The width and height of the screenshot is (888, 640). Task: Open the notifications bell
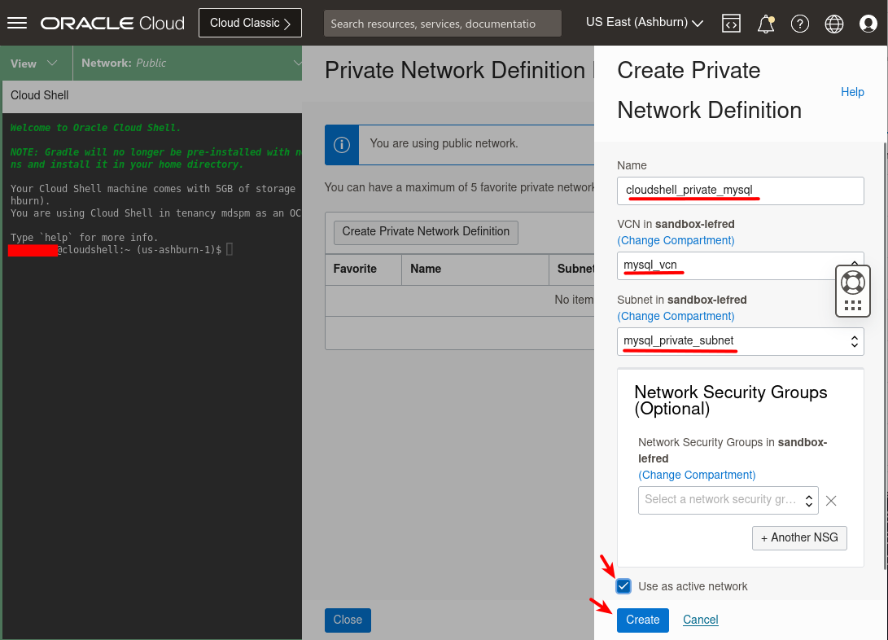[765, 23]
